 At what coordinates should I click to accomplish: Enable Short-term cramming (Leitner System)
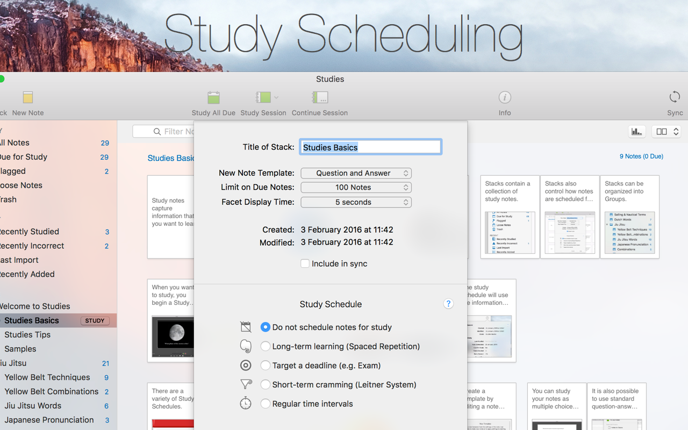point(266,384)
